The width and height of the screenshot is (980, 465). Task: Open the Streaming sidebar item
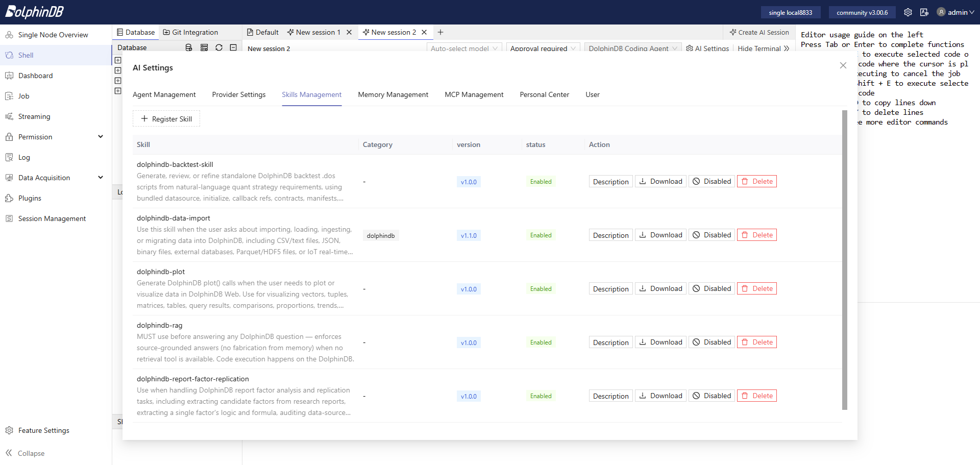pos(56,116)
